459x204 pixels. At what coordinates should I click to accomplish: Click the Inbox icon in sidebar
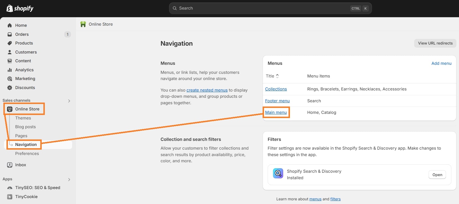(10, 165)
